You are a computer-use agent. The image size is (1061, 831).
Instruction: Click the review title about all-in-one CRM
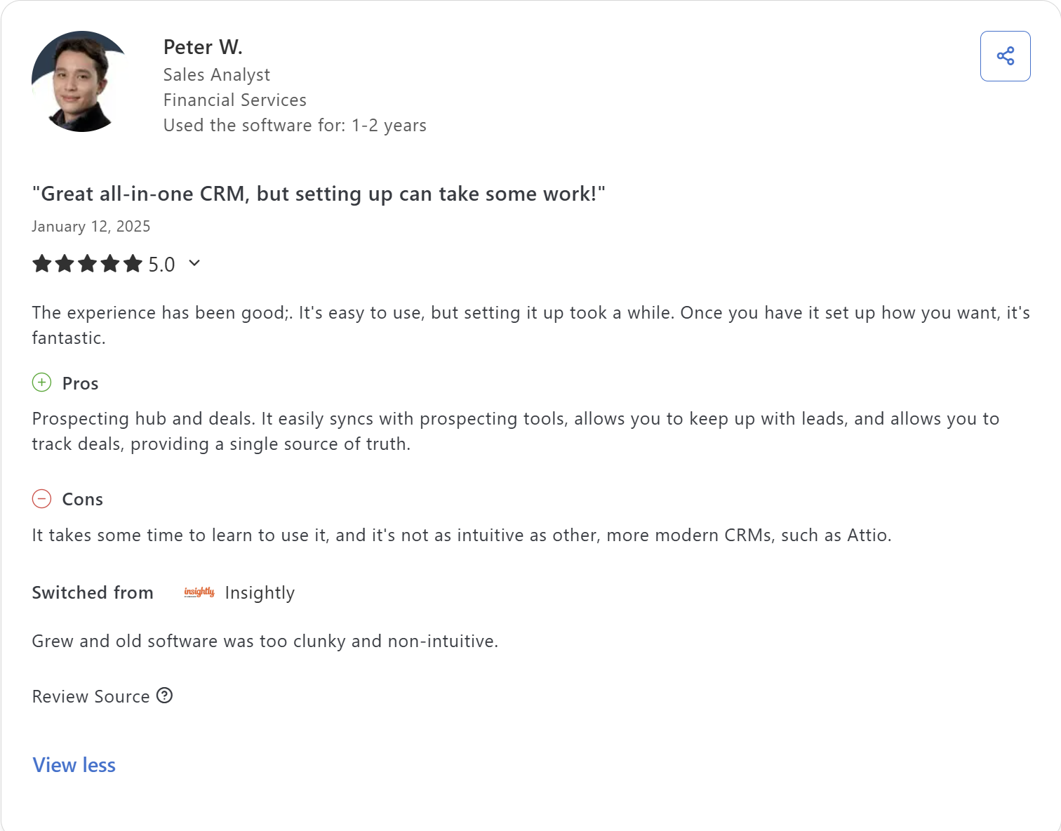318,194
